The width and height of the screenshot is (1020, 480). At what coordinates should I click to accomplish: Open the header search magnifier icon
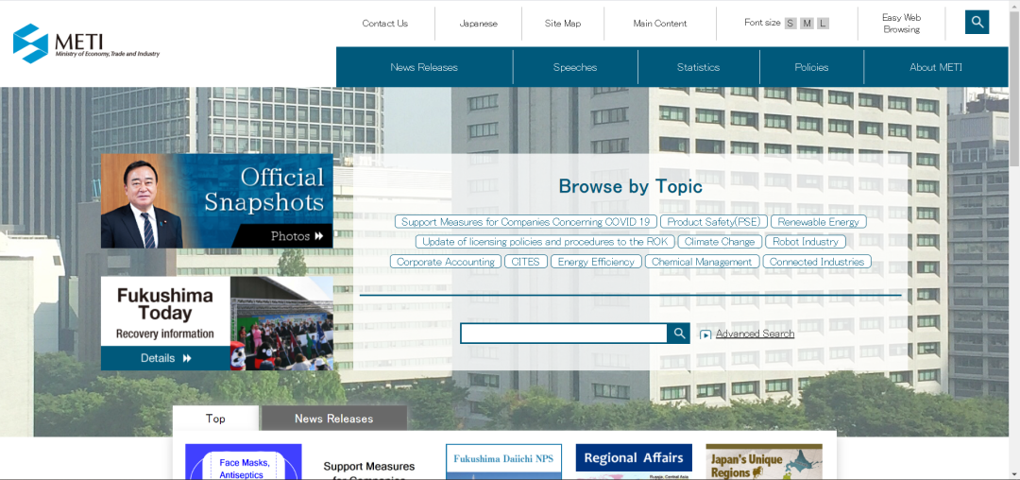coord(977,22)
